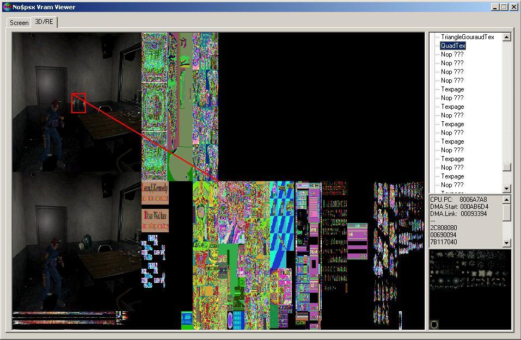Switch to the Screen tab

pos(19,23)
